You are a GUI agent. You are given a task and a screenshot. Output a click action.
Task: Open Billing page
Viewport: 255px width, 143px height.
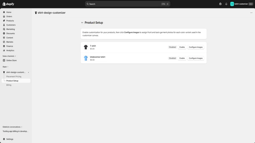pyautogui.click(x=9, y=85)
